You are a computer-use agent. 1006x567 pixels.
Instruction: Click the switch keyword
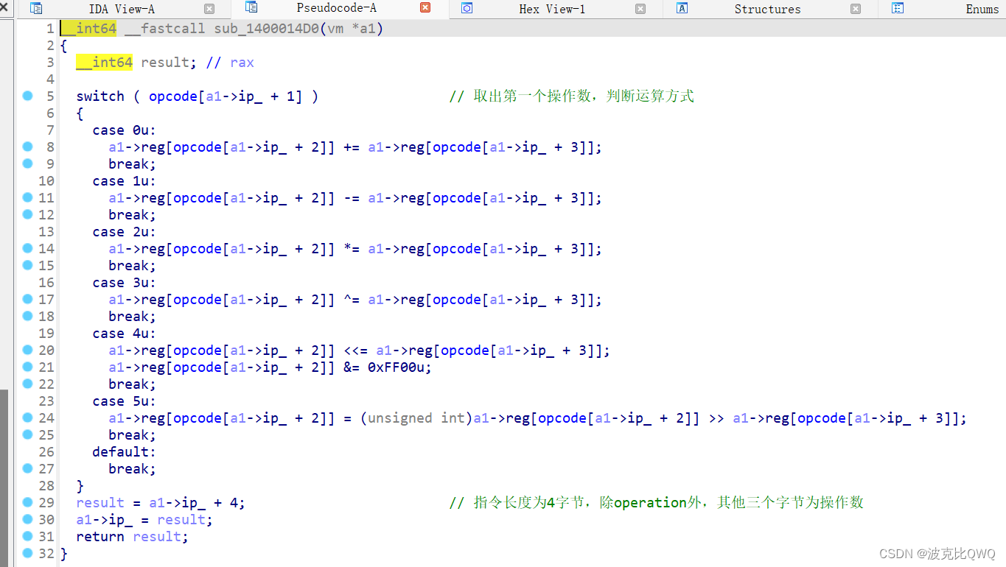[100, 96]
